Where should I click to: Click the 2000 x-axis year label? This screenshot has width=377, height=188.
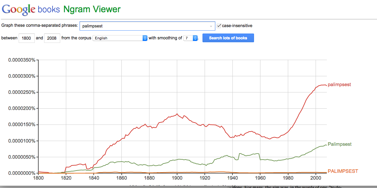[x=316, y=178]
